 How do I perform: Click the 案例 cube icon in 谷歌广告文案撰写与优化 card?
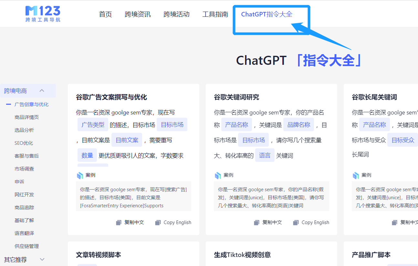point(79,175)
